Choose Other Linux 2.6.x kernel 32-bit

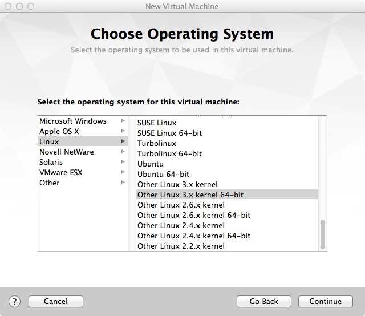pyautogui.click(x=227, y=205)
